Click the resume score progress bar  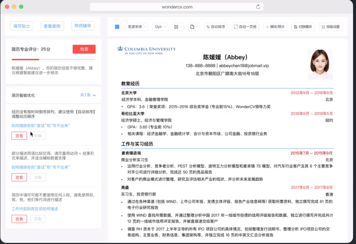click(x=54, y=60)
